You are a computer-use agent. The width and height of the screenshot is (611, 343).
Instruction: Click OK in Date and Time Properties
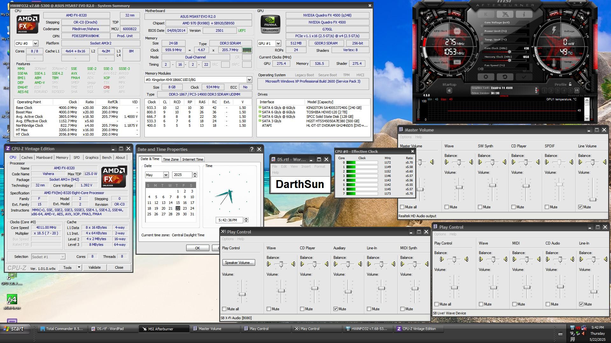point(197,248)
